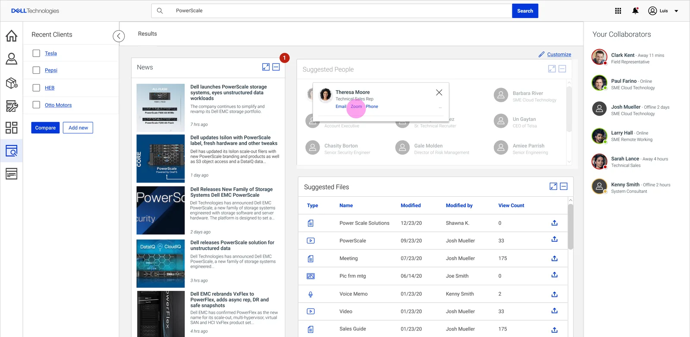The width and height of the screenshot is (690, 337).
Task: Check the Pepsi client checkbox
Action: pos(36,70)
